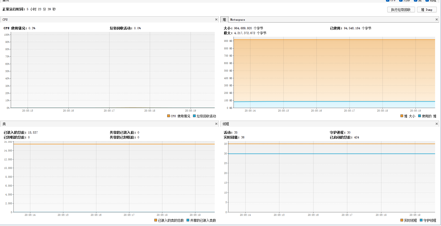The image size is (441, 226).
Task: Click 已装入的总数 15,537 value
Action: [33, 132]
